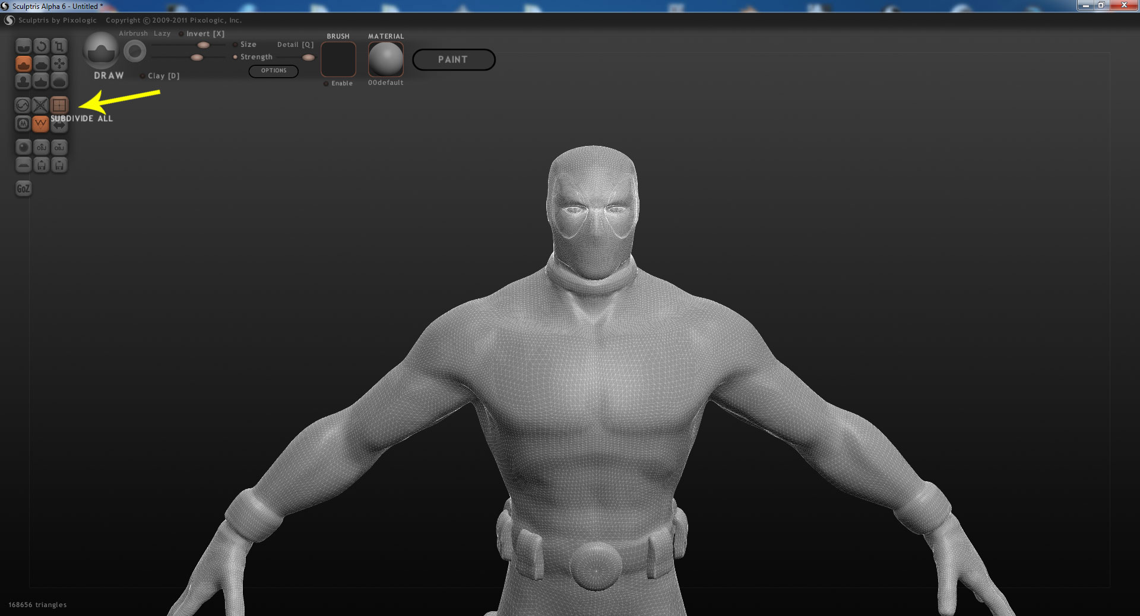Screen dimensions: 1140x616
Task: Open the brush OPTIONS button
Action: point(274,71)
